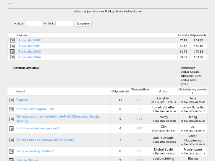Click author name Jakub Jewuła
The image size is (215, 161).
pyautogui.click(x=164, y=138)
